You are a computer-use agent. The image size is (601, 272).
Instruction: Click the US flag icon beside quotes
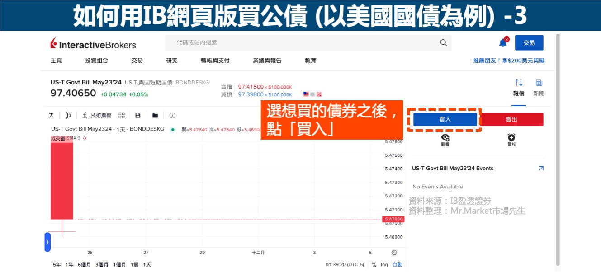pos(306,94)
